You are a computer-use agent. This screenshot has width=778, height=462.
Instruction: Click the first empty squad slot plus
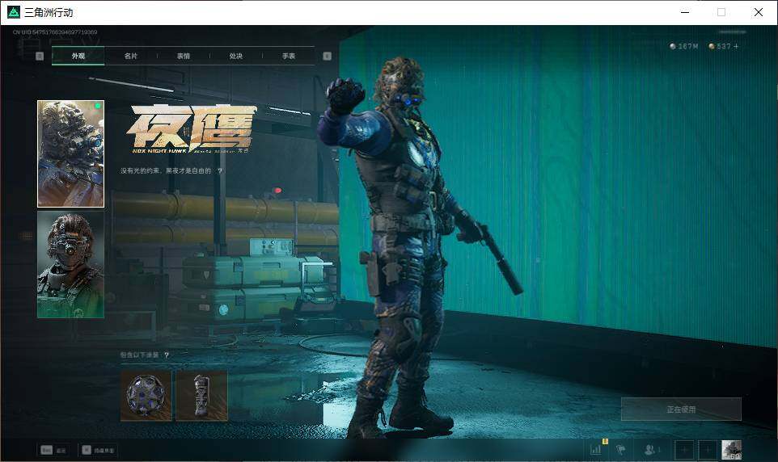684,450
